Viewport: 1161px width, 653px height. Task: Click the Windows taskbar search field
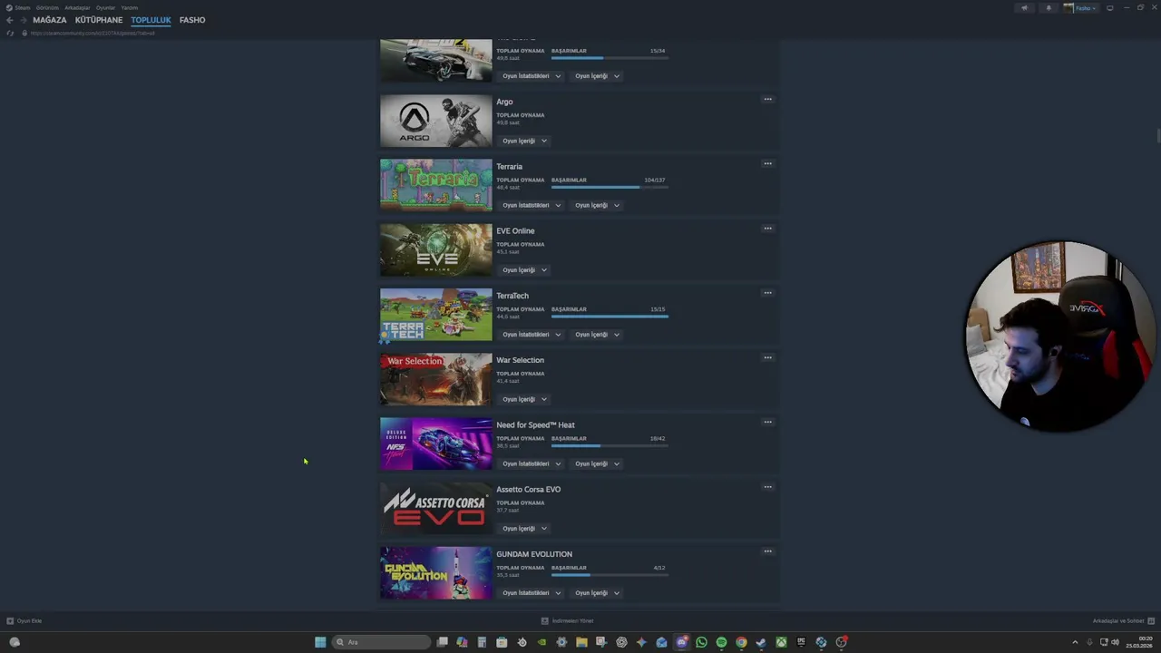coord(381,642)
